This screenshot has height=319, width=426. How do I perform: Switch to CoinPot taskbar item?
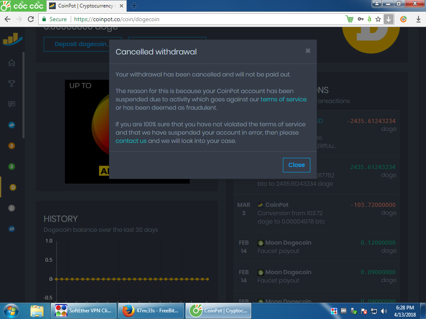(x=218, y=311)
